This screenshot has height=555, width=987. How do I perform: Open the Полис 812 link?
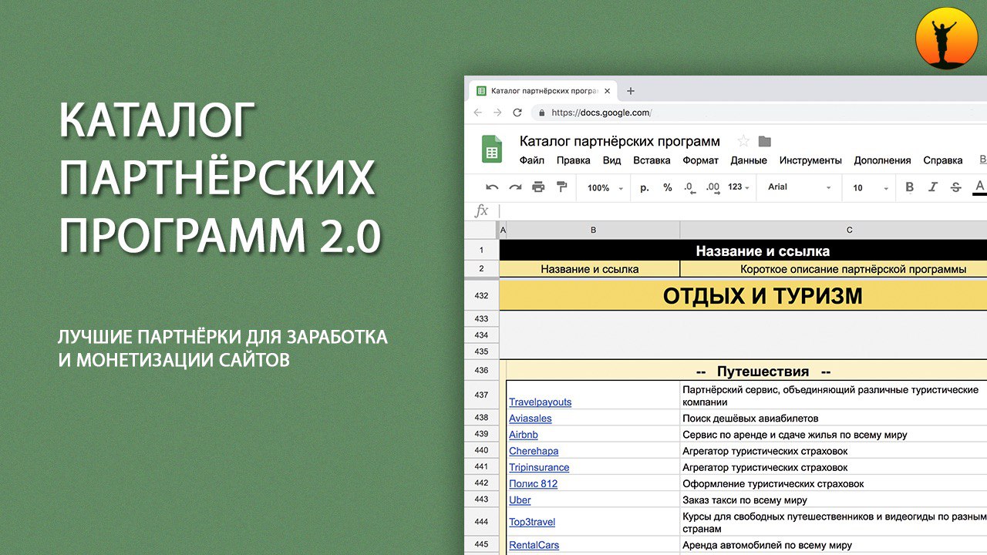(533, 483)
